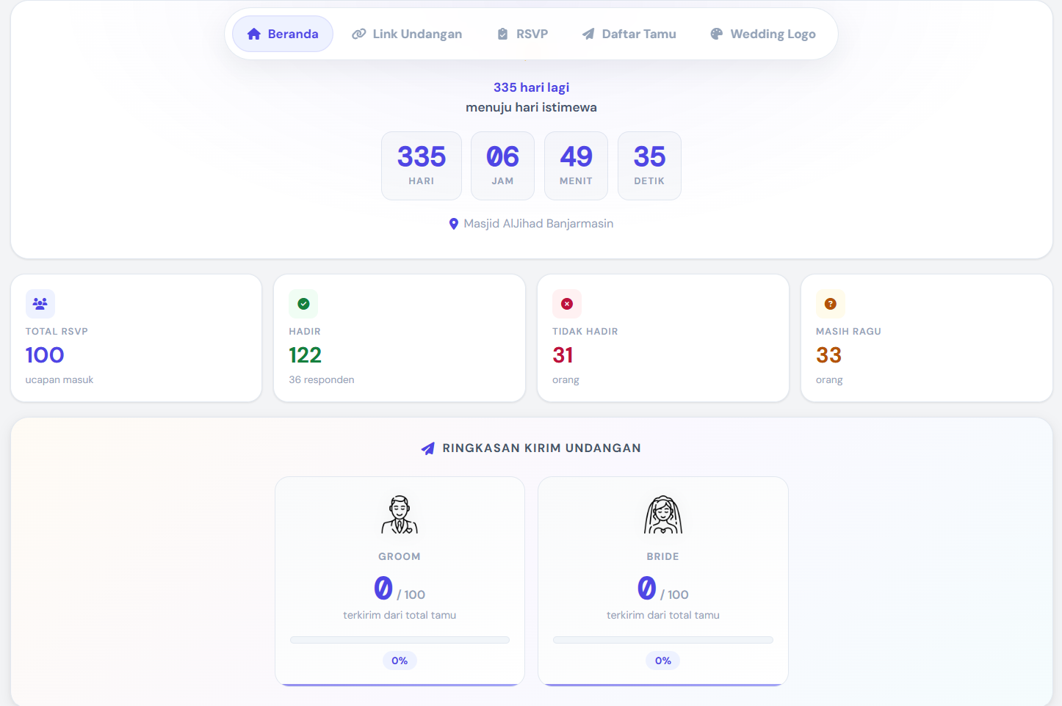Click the 'ucapan masuk' label

pyautogui.click(x=59, y=379)
